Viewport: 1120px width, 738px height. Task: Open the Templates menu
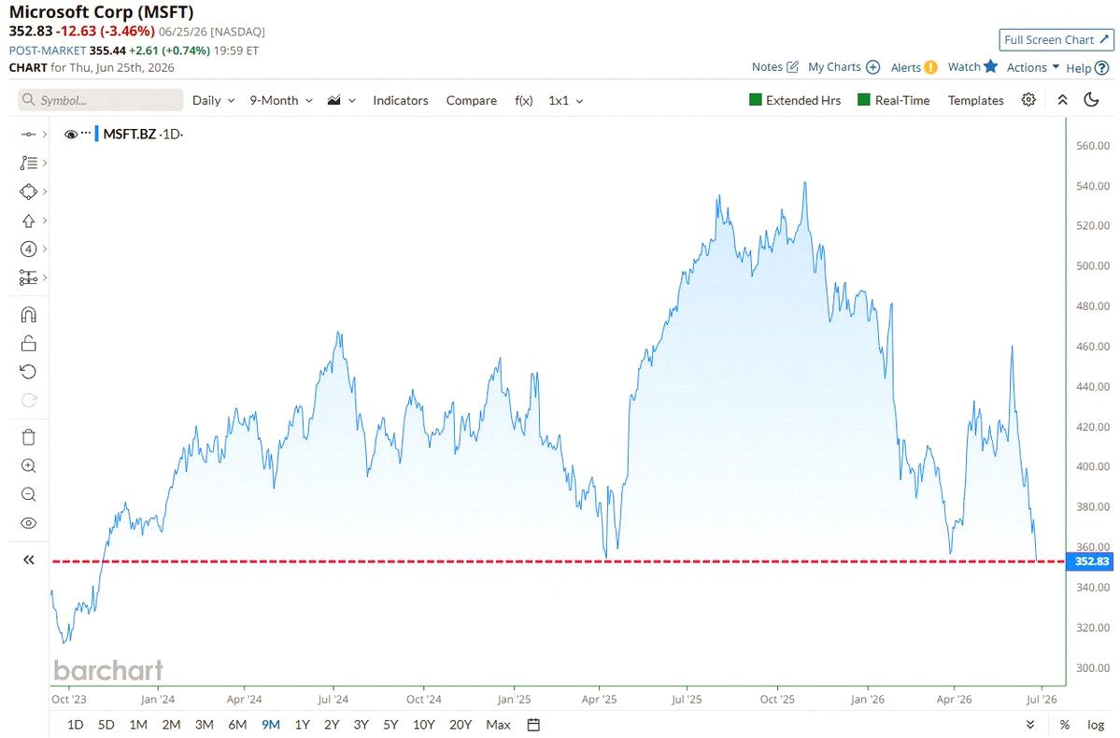(976, 100)
